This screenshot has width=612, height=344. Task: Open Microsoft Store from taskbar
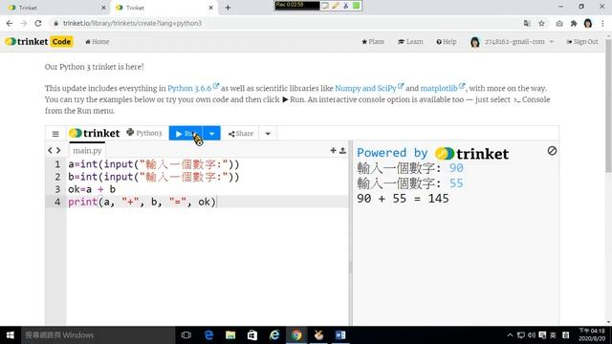coord(252,335)
